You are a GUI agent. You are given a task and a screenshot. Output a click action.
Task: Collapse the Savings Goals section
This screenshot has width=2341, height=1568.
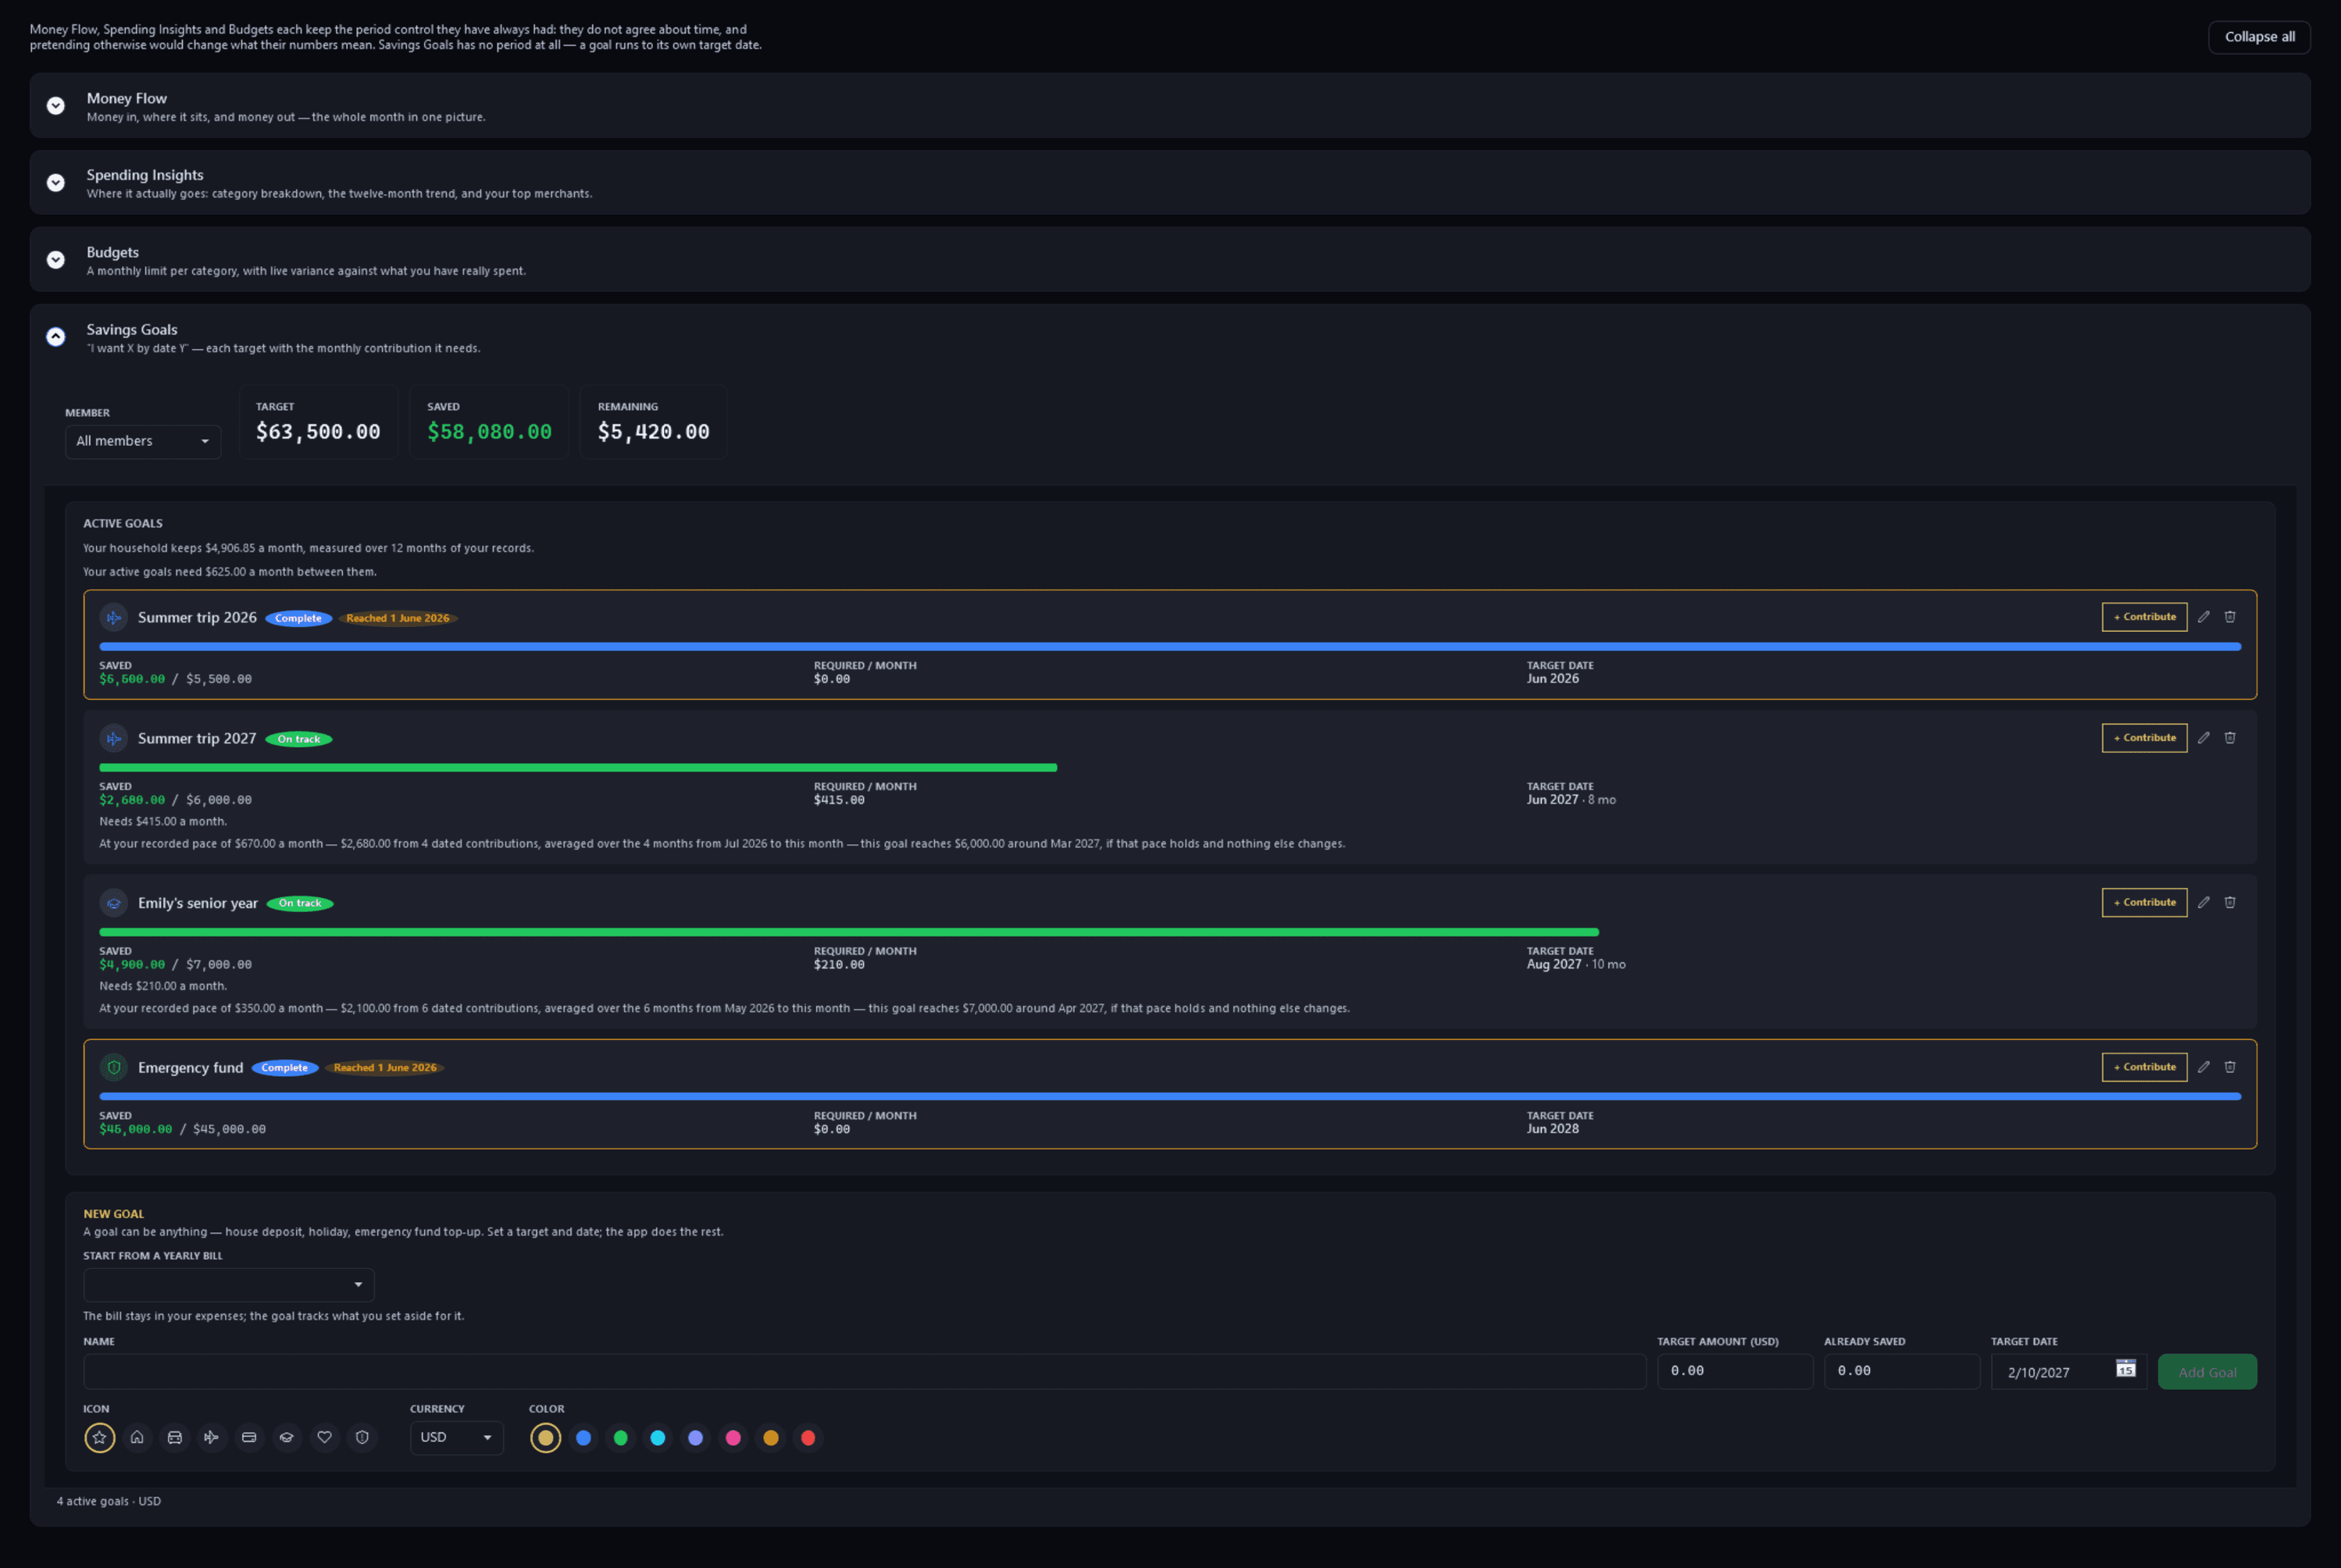(x=56, y=337)
